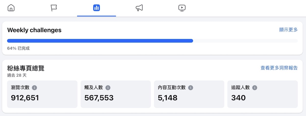Show info for 追蹤人數
306x116 pixels.
(254, 88)
